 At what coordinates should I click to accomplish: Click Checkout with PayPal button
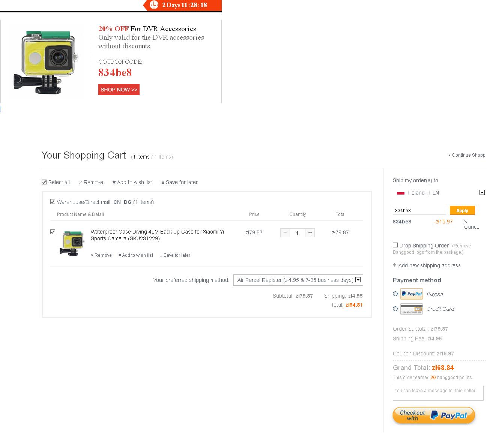434,415
